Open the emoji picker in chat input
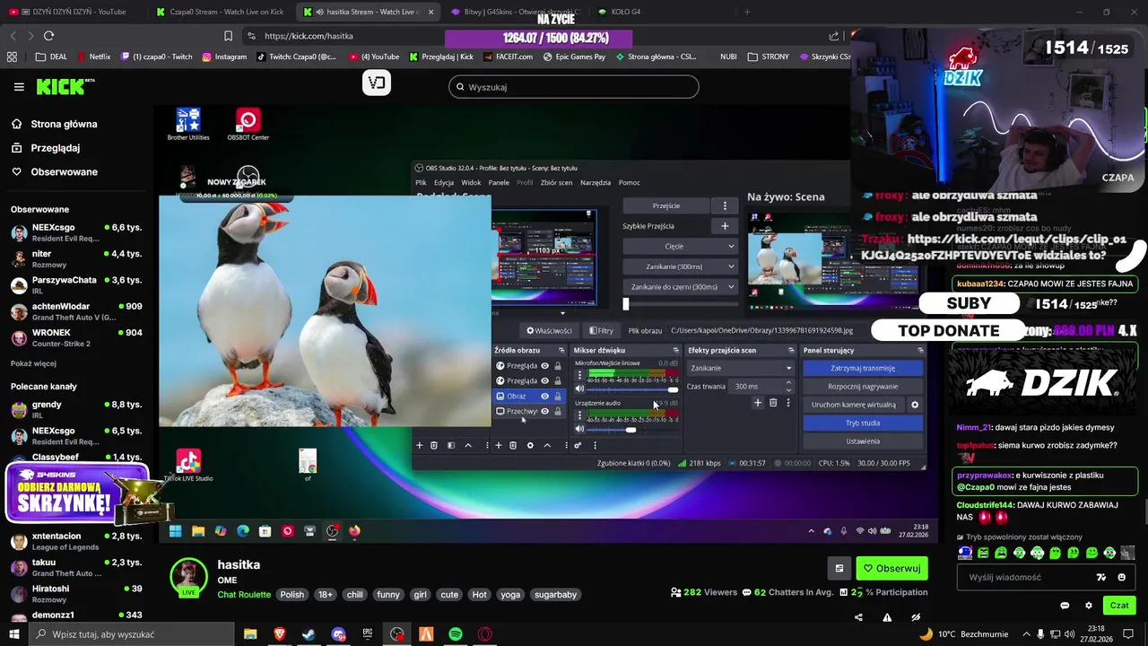Image resolution: width=1148 pixels, height=646 pixels. coord(1121,577)
